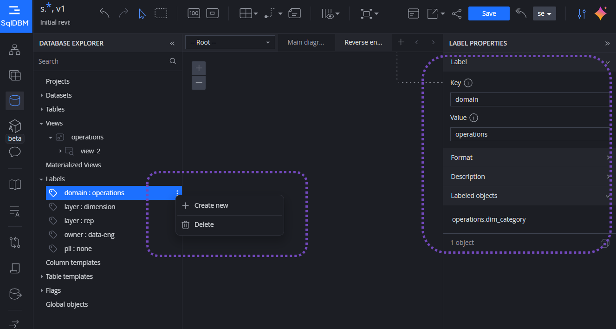Select the pii : none label
Screen dimensions: 616x329
click(78, 249)
